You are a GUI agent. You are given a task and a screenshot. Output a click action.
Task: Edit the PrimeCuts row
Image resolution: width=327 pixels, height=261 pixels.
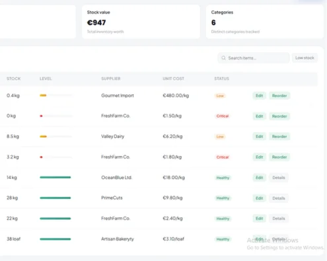[259, 198]
